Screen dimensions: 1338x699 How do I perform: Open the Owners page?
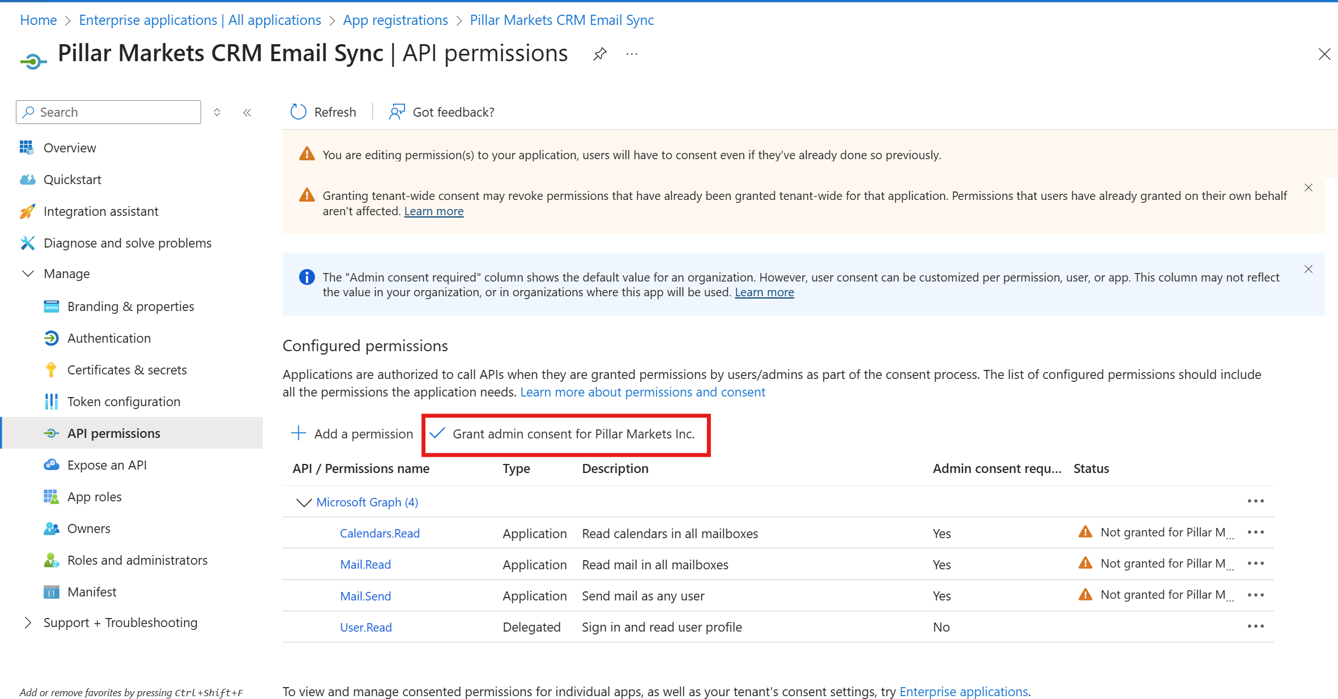click(x=88, y=528)
